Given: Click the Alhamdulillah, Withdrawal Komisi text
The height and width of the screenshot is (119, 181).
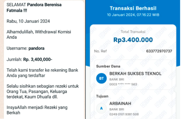Looking at the screenshot, I should coord(39,32).
